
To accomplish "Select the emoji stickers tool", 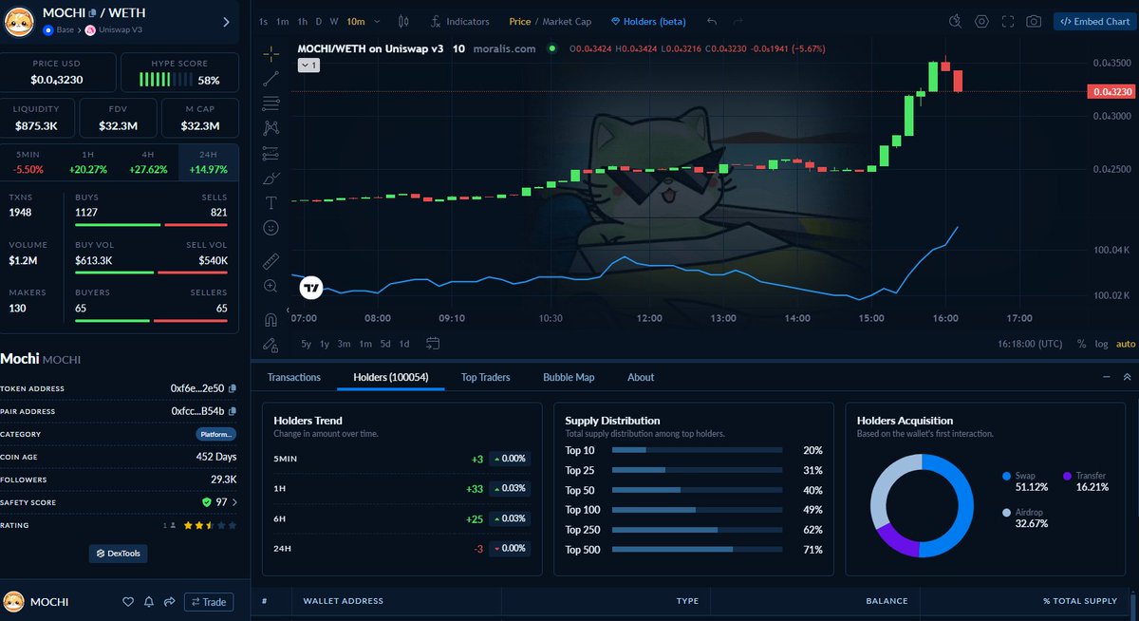I will [x=271, y=228].
